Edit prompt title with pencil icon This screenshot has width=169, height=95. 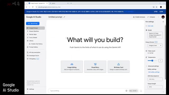64,17
